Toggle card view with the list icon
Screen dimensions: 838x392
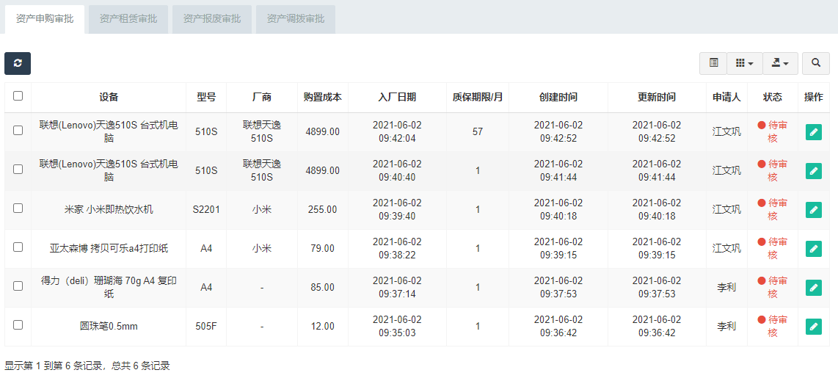click(x=713, y=63)
